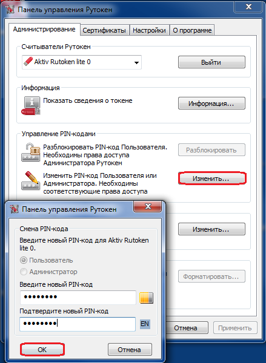Viewport: 266px width, 363px height.
Task: Click the unlock PIN padlock icon
Action: coord(31,152)
